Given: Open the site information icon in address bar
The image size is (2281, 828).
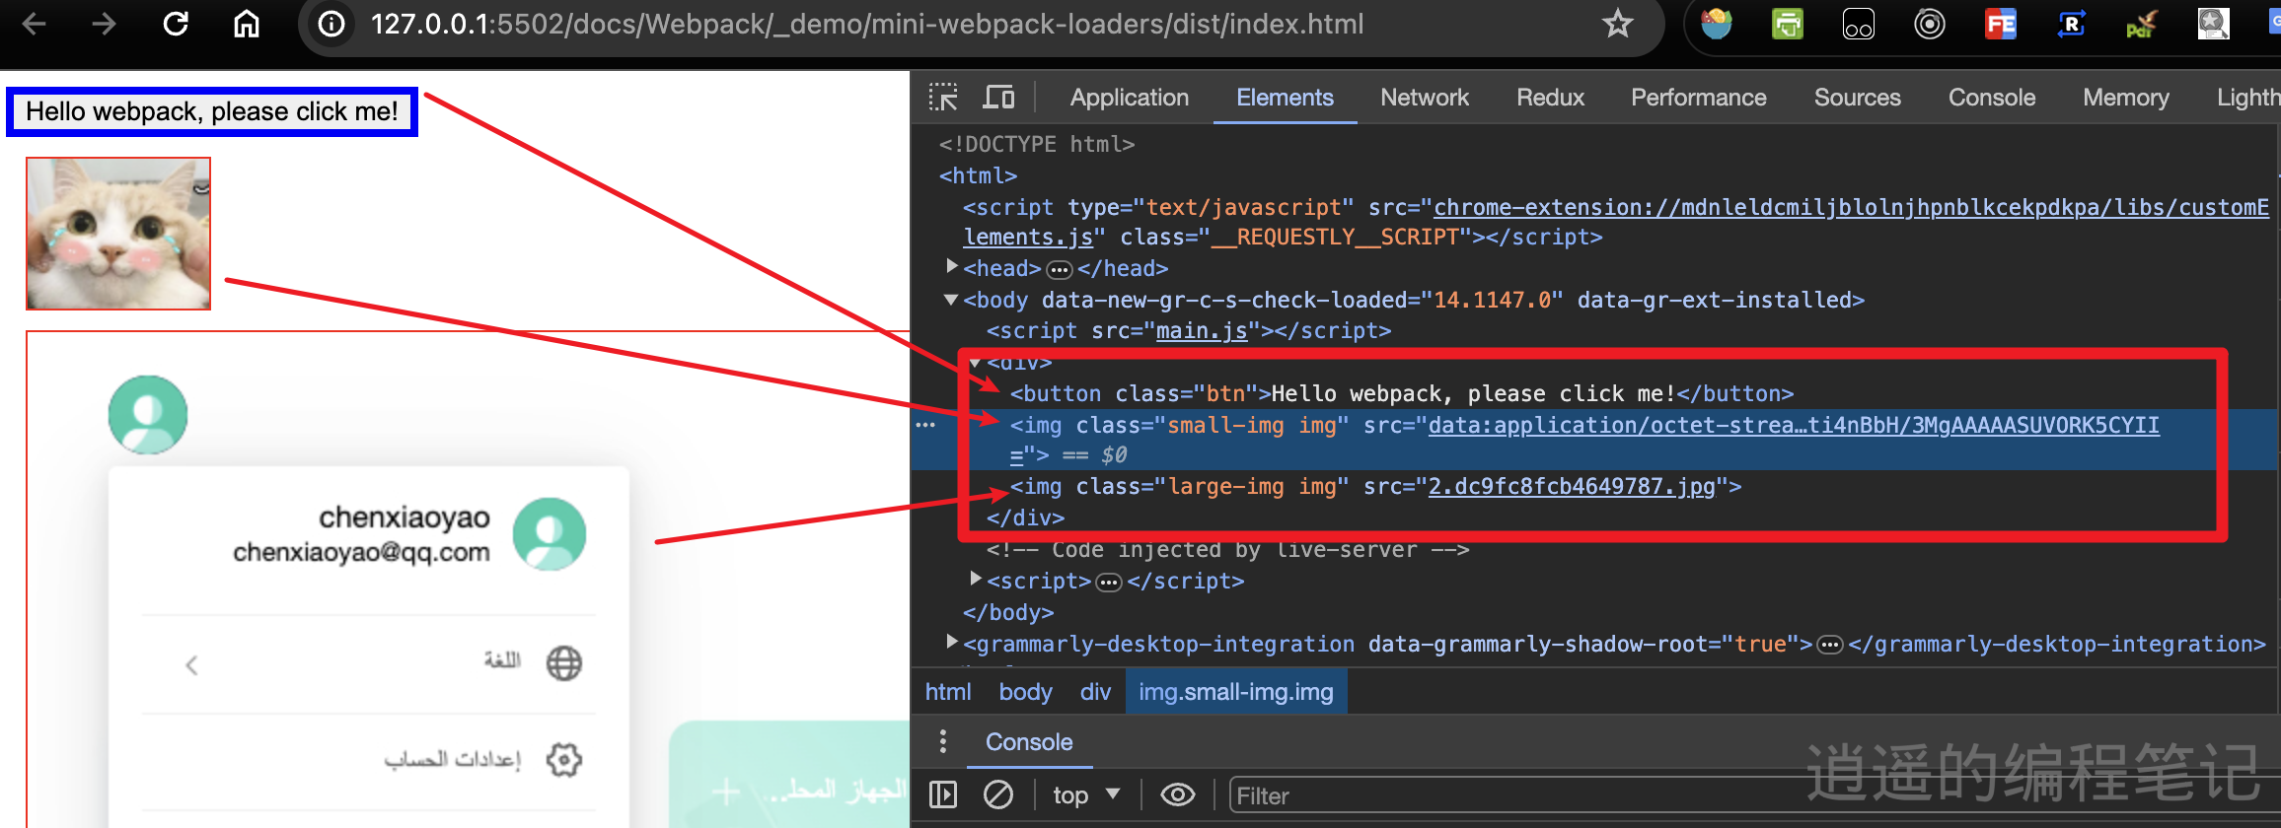Looking at the screenshot, I should point(332,24).
